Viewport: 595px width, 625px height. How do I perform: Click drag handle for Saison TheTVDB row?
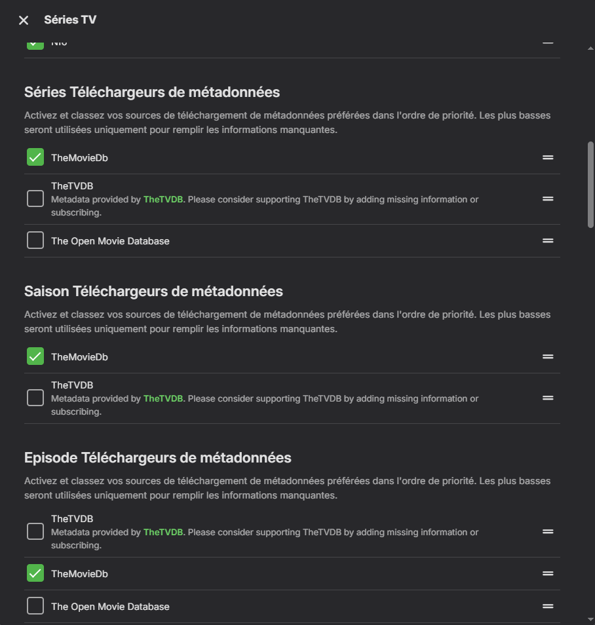pos(548,398)
